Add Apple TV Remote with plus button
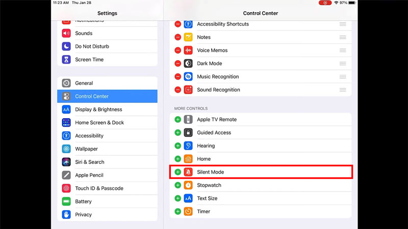 point(177,120)
